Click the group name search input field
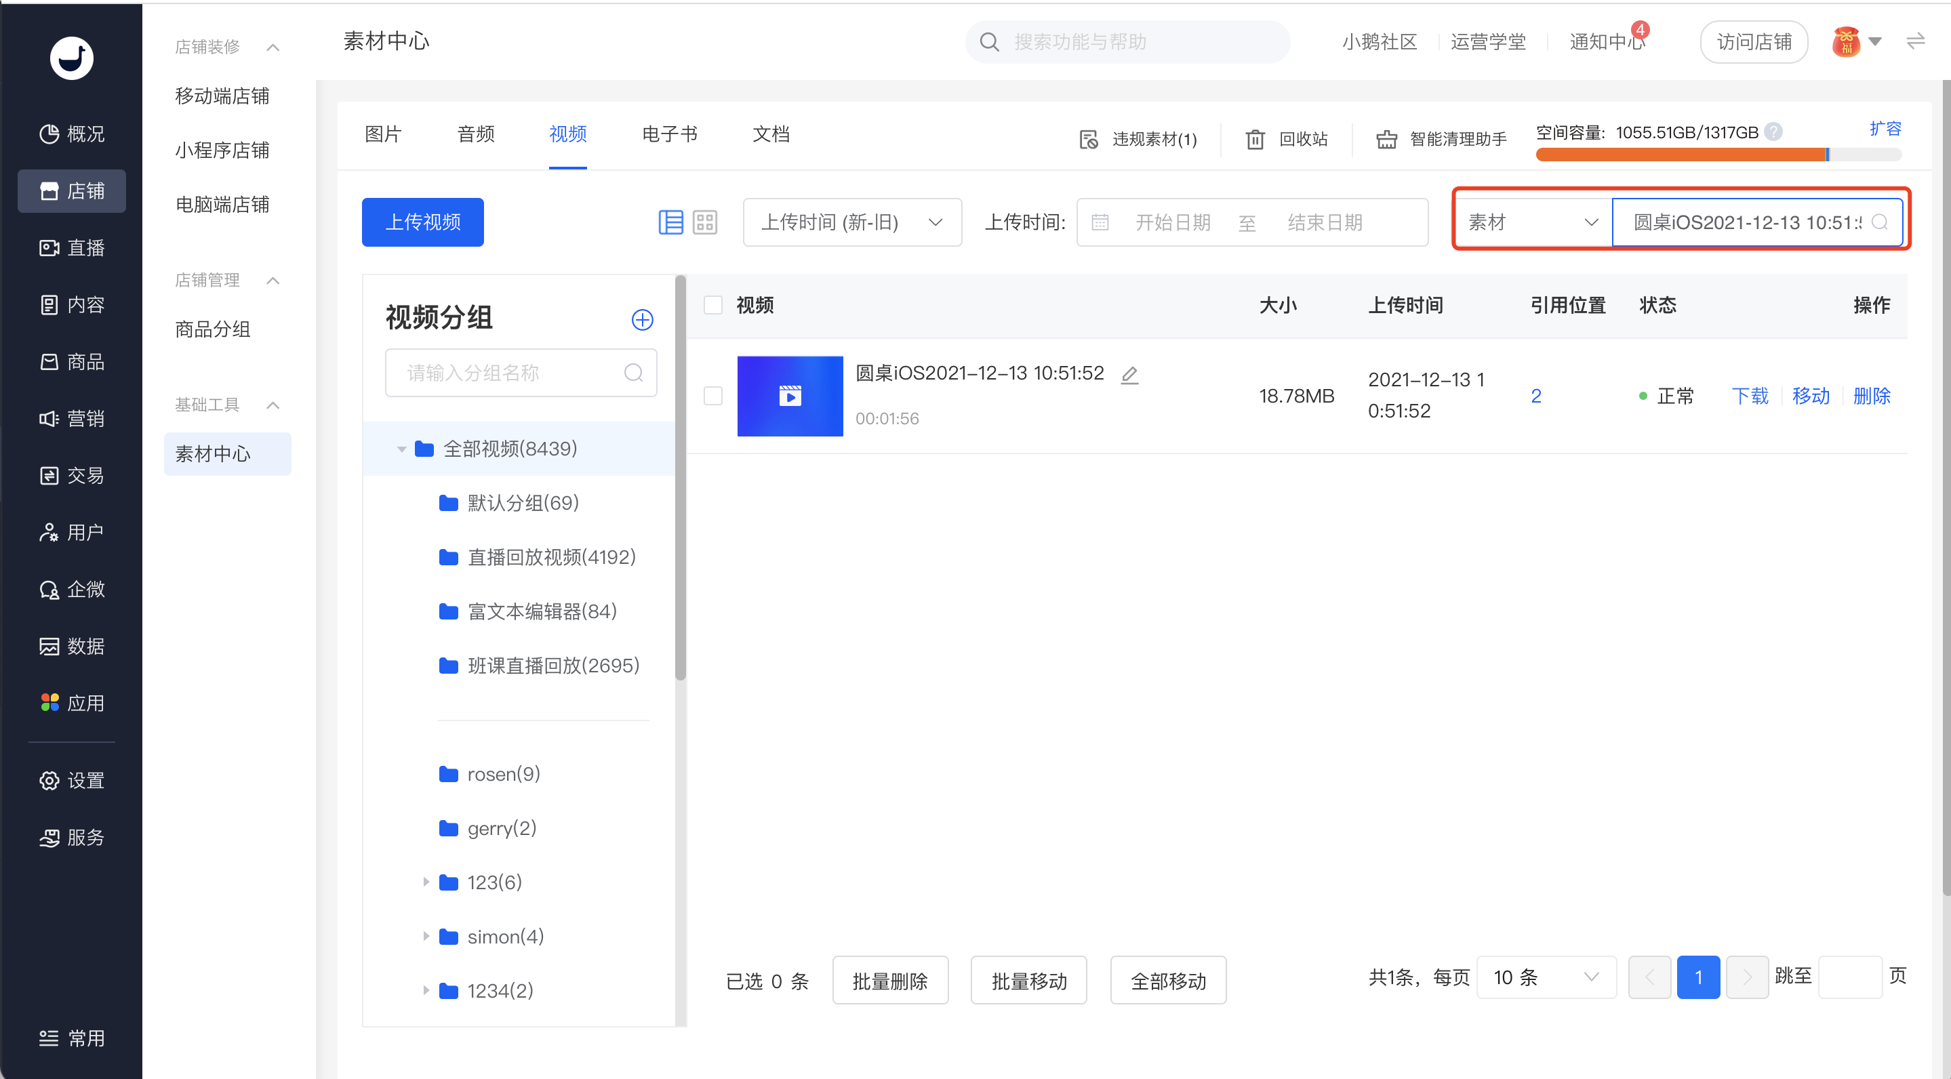Image resolution: width=1951 pixels, height=1079 pixels. tap(521, 372)
